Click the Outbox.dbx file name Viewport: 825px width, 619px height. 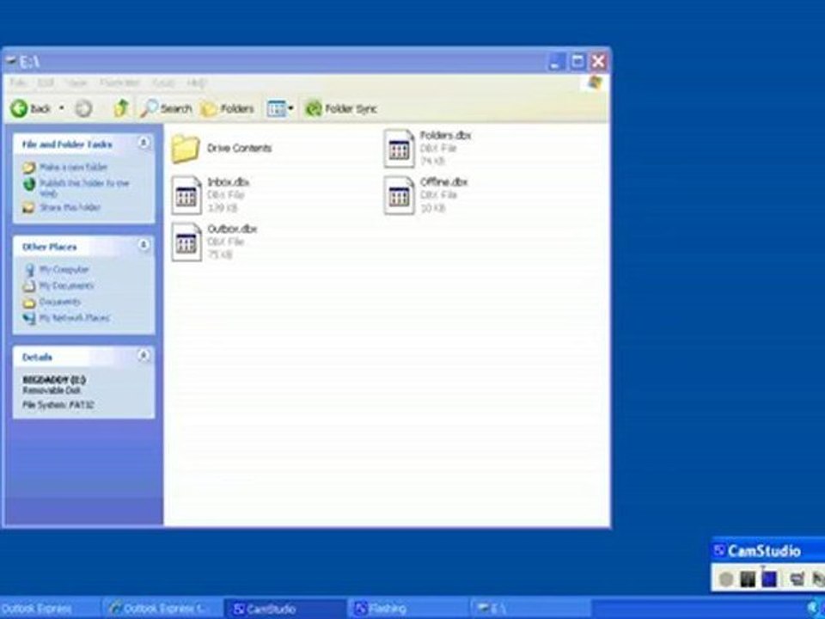232,229
